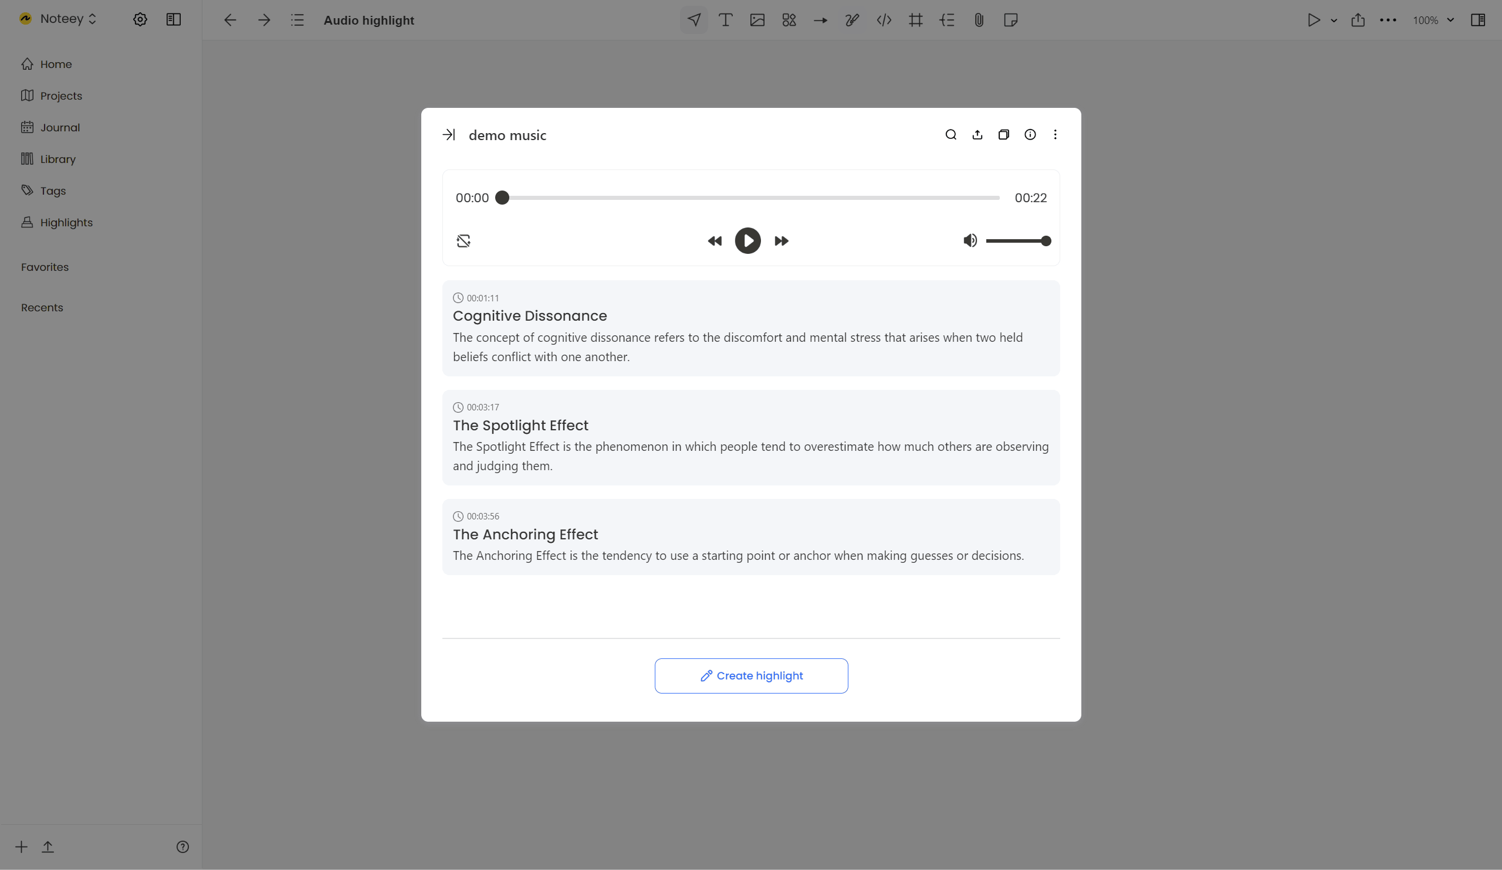Click the demo music title text

pyautogui.click(x=508, y=135)
